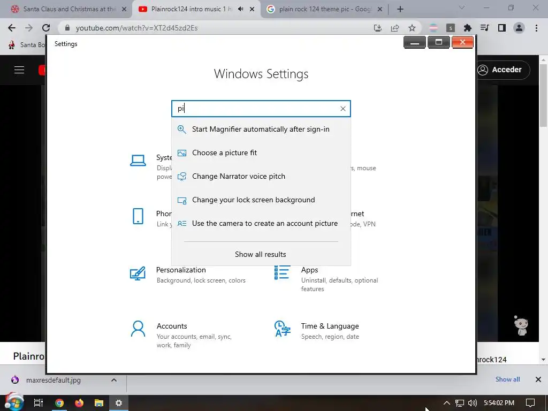Open the YouTube hamburger menu
This screenshot has width=548, height=411.
tap(19, 70)
